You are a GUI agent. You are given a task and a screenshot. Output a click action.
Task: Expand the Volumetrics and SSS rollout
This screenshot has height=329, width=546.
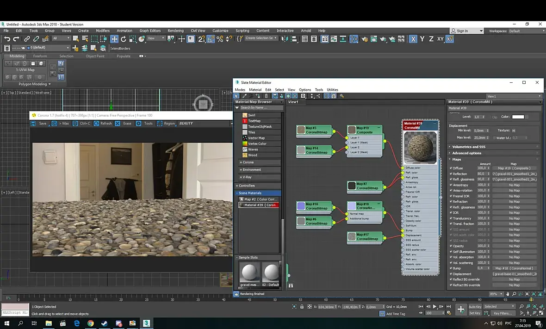pos(469,147)
